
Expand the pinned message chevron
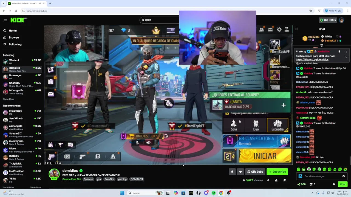click(x=346, y=57)
